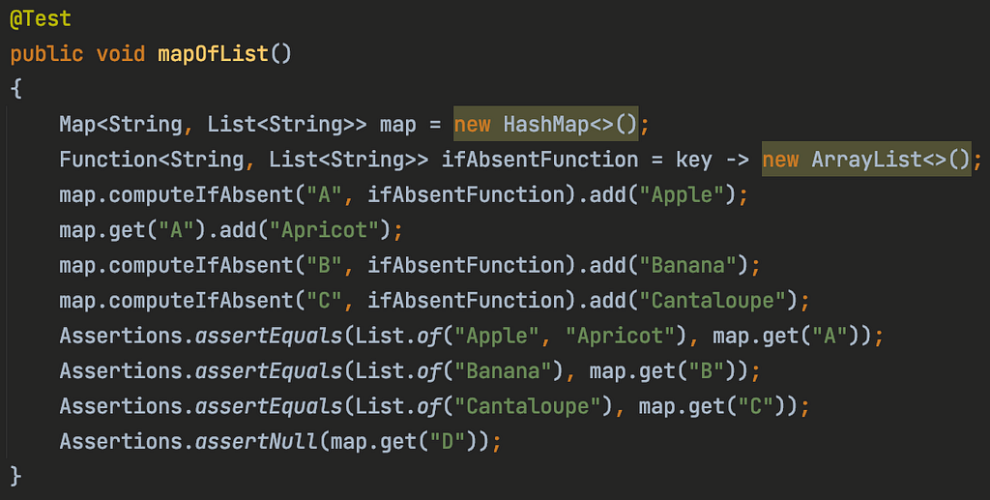Click the opening brace of the method
The height and width of the screenshot is (500, 990).
(15, 89)
